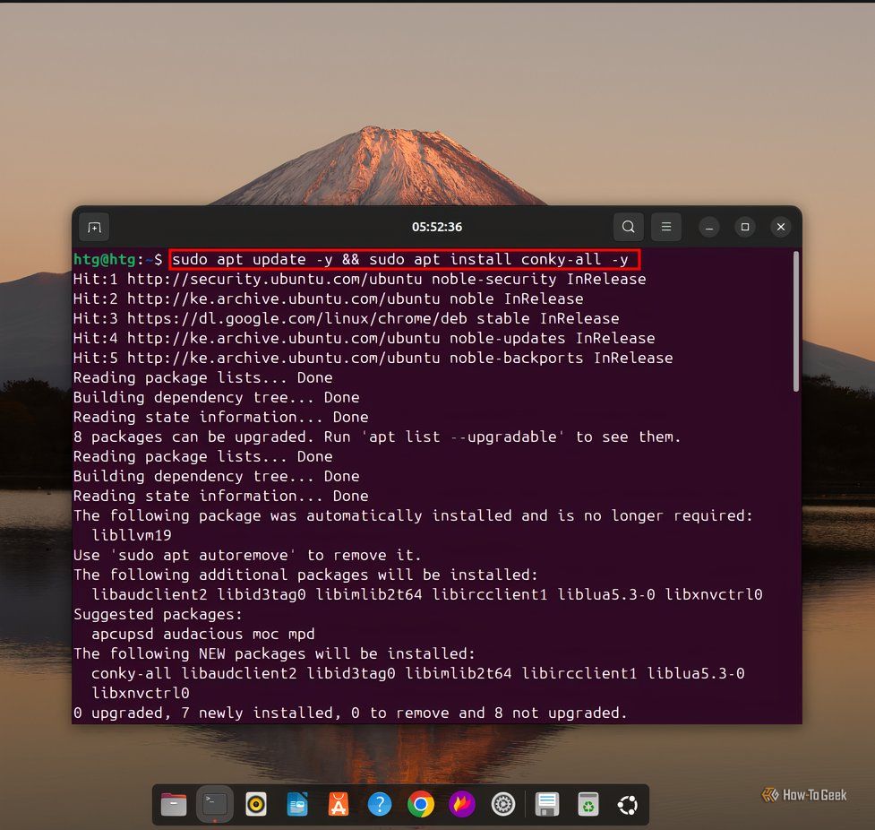Image resolution: width=875 pixels, height=830 pixels.
Task: Open Ubuntu App Center from the dock
Action: tap(339, 804)
